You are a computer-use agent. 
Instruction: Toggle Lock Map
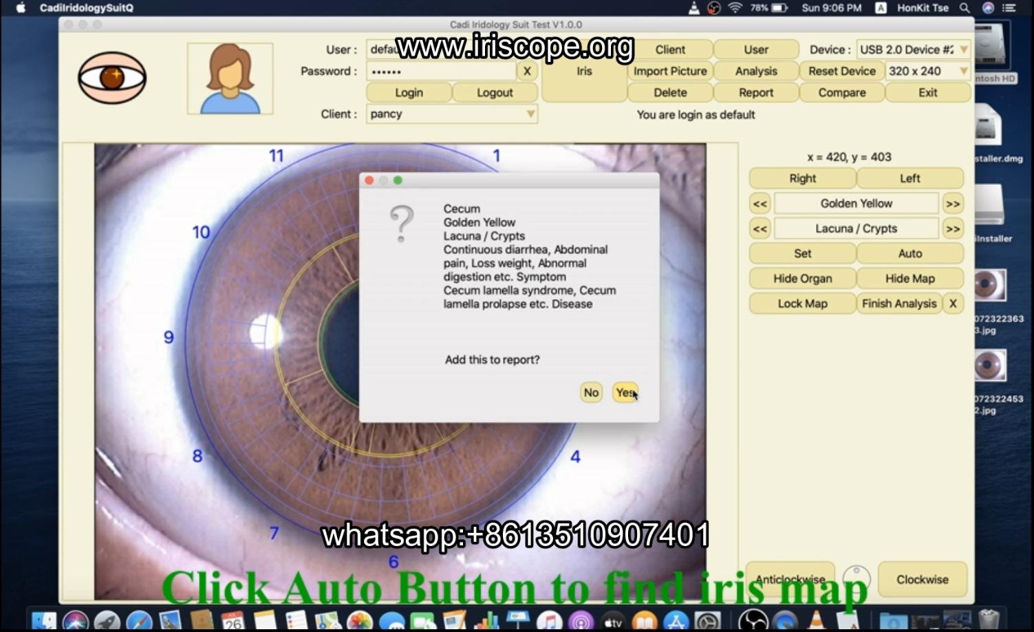point(803,303)
